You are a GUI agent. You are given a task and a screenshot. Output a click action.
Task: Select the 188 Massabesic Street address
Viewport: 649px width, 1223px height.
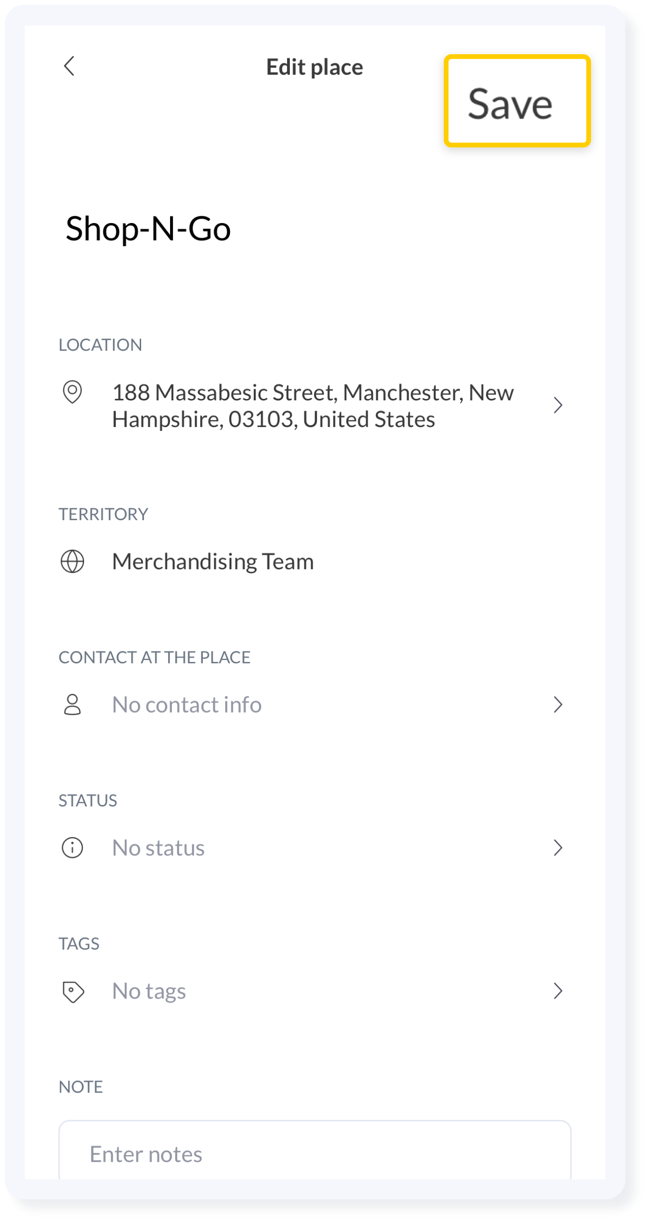coord(313,405)
